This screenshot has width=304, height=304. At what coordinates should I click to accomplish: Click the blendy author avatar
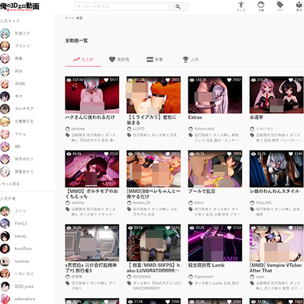point(5,236)
